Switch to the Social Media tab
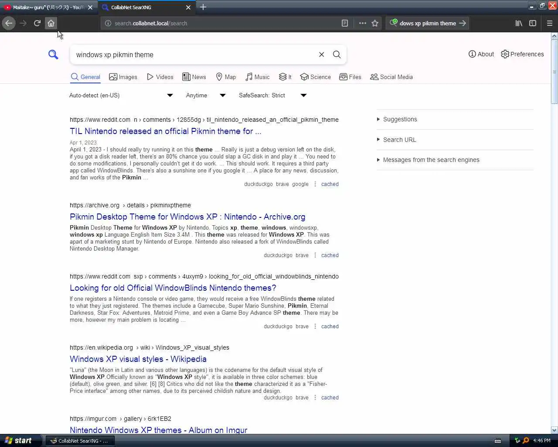 pyautogui.click(x=391, y=77)
